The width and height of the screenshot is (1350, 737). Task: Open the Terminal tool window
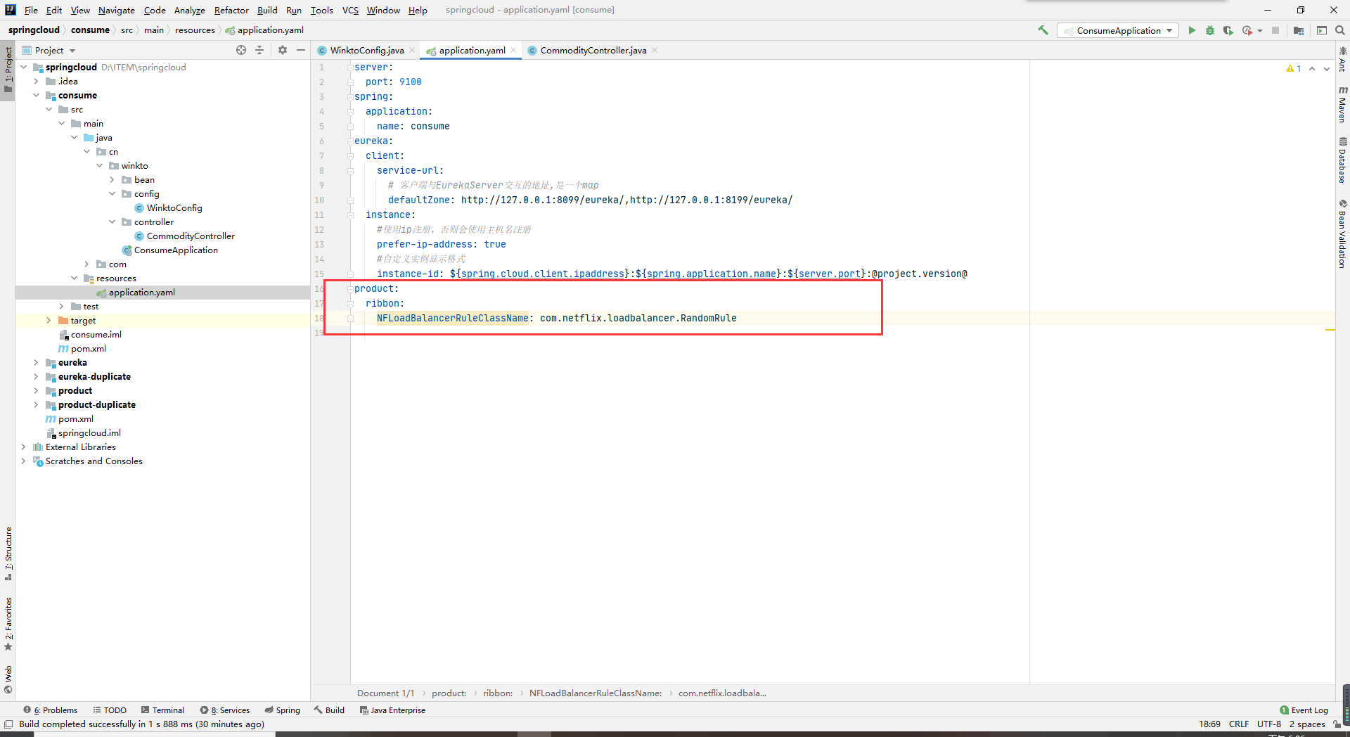[x=162, y=710]
